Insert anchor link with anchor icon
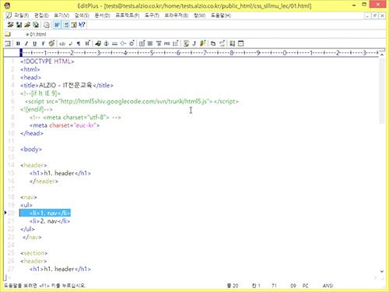 107,44
